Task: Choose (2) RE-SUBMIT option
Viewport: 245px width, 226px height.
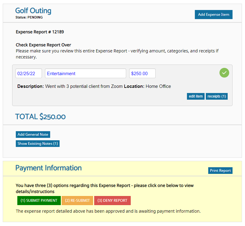Action: point(77,201)
